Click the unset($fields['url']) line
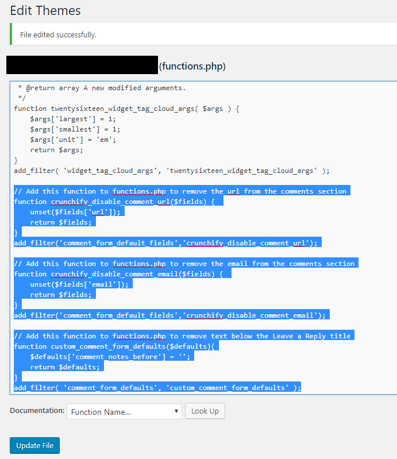This screenshot has width=397, height=459. [x=76, y=212]
